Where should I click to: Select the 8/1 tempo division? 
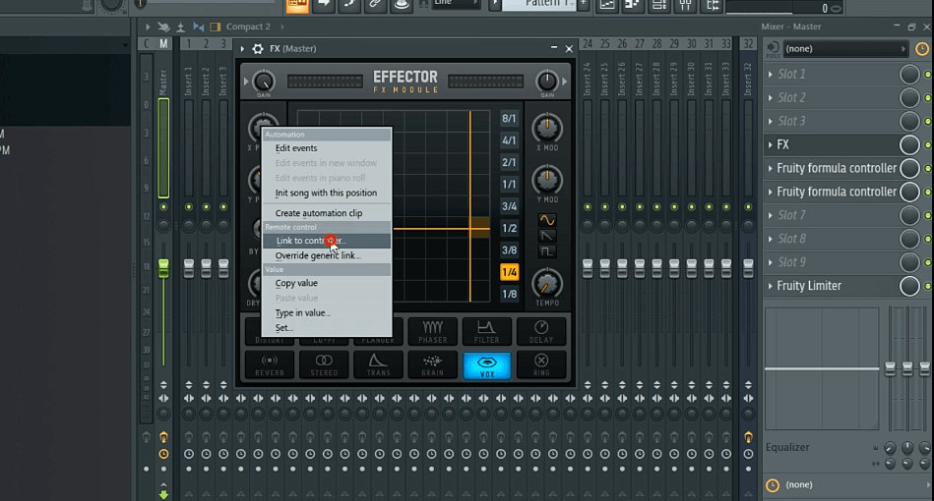point(509,118)
